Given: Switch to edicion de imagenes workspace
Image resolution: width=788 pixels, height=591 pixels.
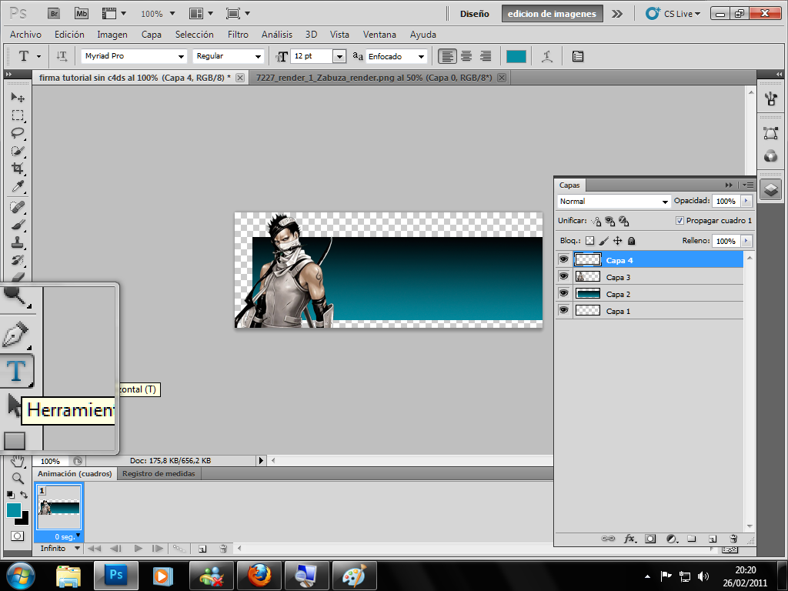Looking at the screenshot, I should point(552,14).
